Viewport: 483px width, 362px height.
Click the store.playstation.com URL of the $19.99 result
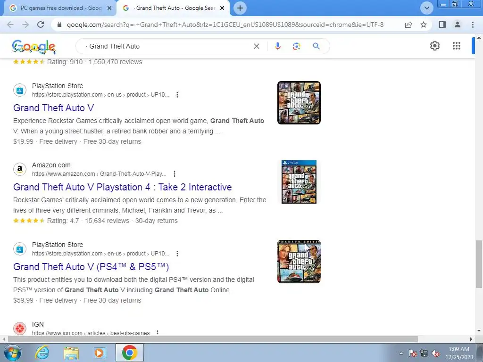coord(101,95)
